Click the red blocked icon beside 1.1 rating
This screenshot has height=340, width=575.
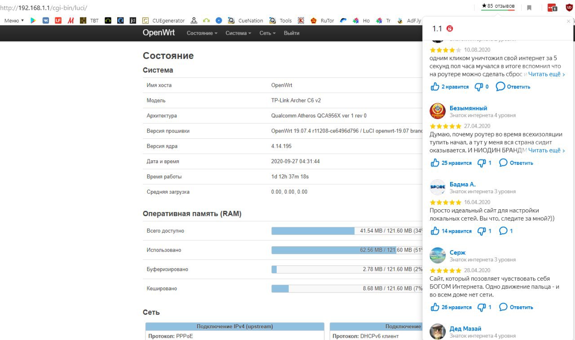click(450, 29)
